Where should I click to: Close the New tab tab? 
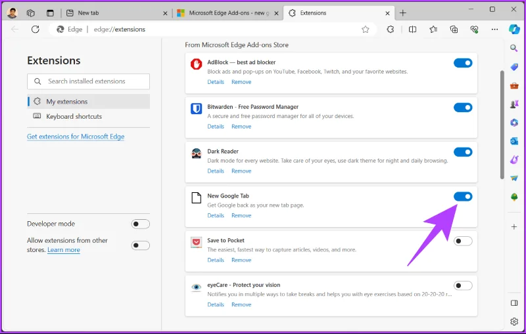coord(165,13)
